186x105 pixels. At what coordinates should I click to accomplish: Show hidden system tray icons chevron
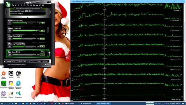[x=159, y=104]
